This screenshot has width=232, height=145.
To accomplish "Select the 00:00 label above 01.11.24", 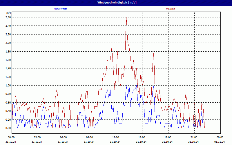I will click(x=220, y=137).
